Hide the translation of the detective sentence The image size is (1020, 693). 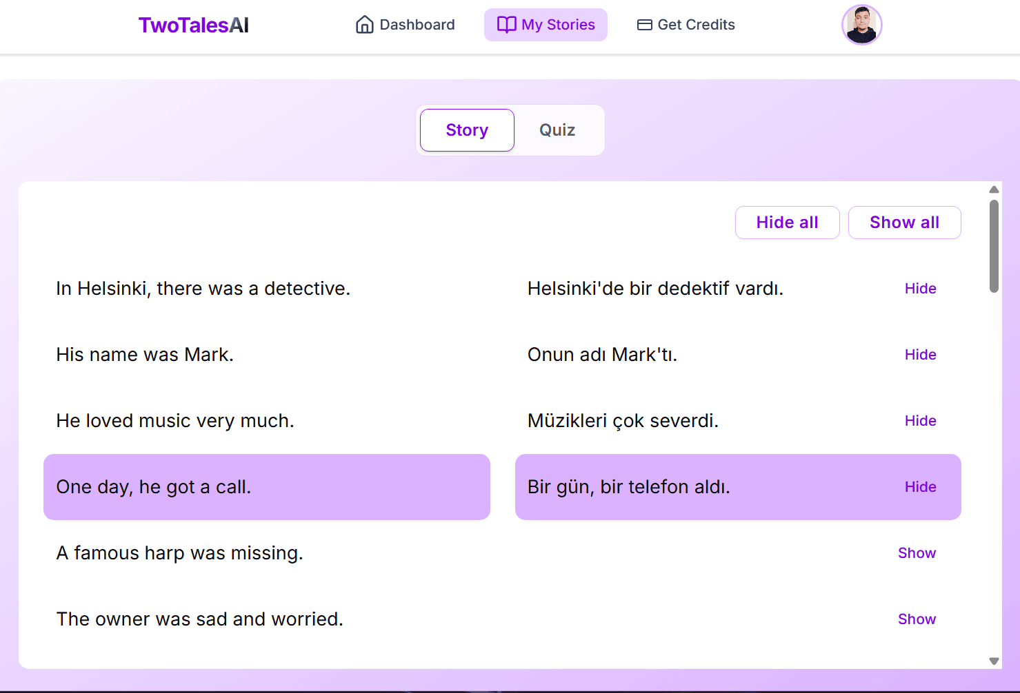click(920, 288)
